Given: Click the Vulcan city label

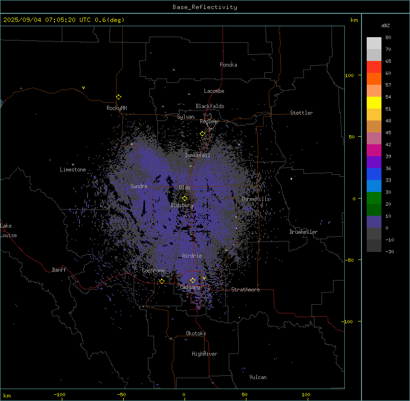Looking at the screenshot, I should click(x=258, y=377).
